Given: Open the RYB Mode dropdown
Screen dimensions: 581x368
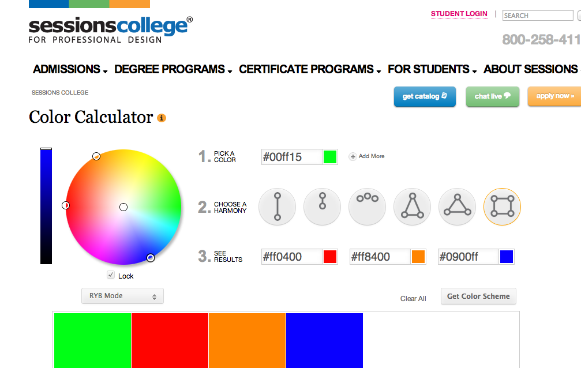Looking at the screenshot, I should [122, 296].
